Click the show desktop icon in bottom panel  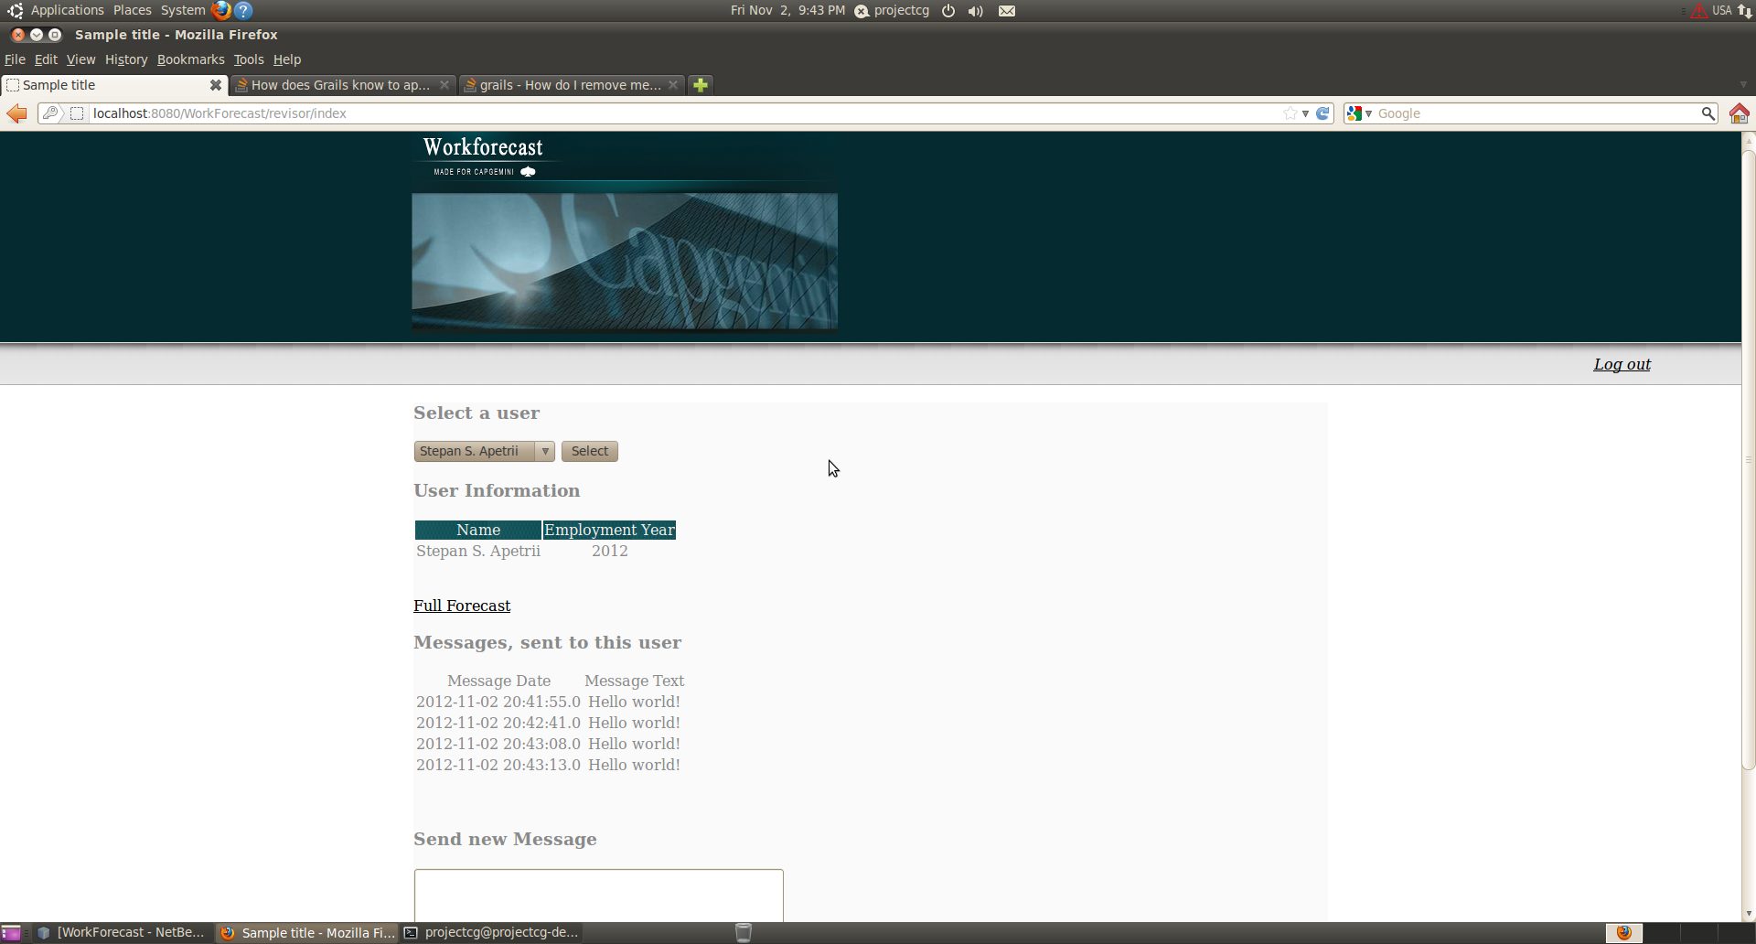tap(11, 933)
